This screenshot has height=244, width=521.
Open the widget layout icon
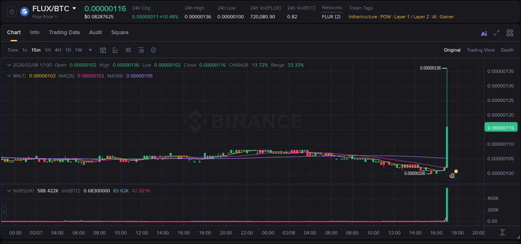point(510,32)
